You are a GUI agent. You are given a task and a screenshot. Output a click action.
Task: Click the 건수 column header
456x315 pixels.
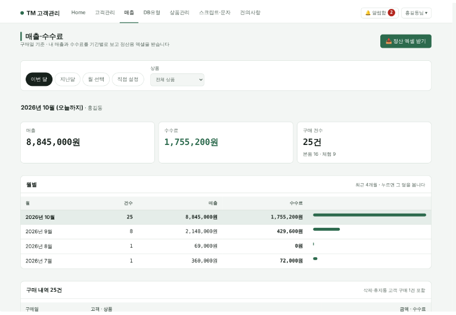(128, 203)
